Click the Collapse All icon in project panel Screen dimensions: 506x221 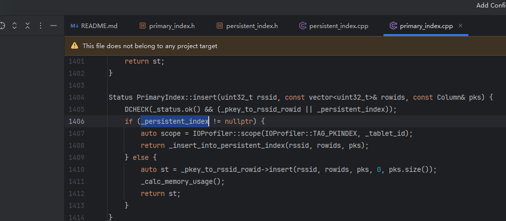[28, 26]
